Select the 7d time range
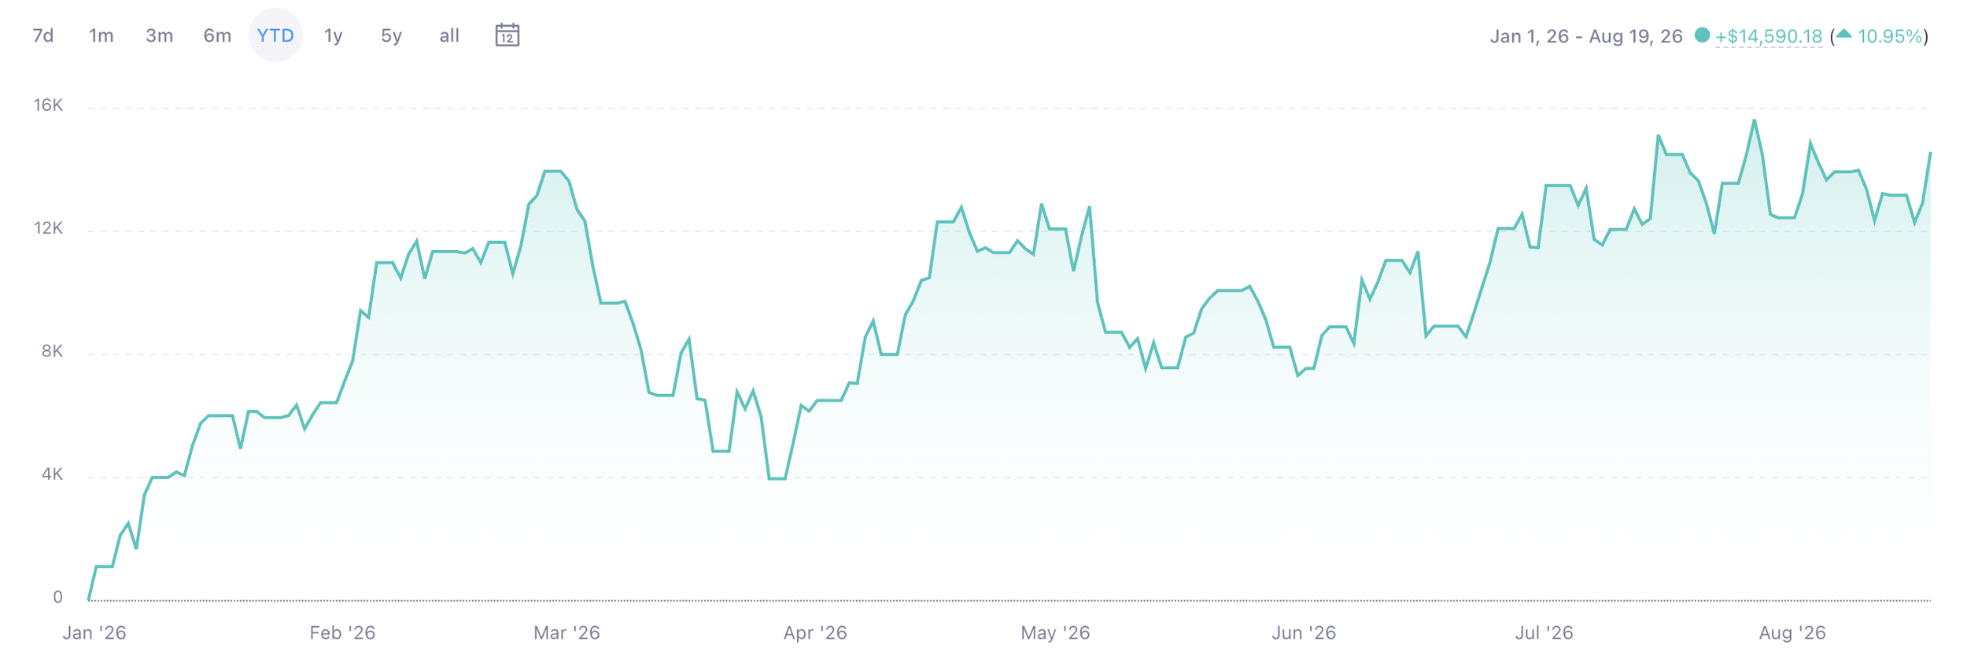Image resolution: width=1967 pixels, height=667 pixels. pyautogui.click(x=43, y=35)
